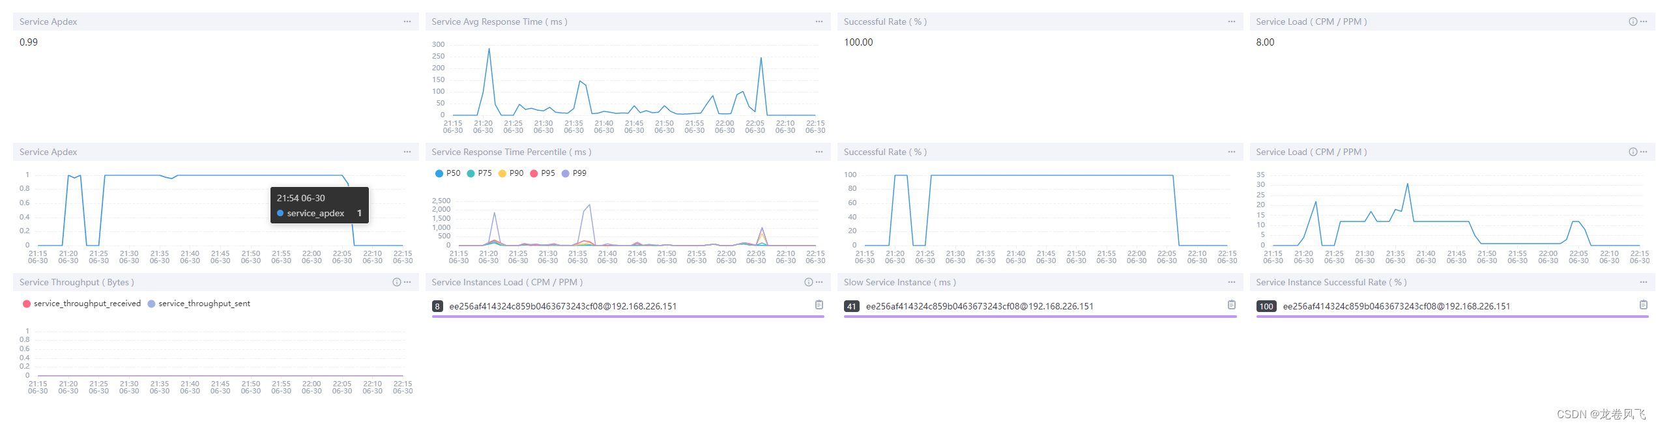Image resolution: width=1656 pixels, height=426 pixels.
Task: Click Service Instances Load ( CPM / PPM ) title
Action: pyautogui.click(x=507, y=282)
